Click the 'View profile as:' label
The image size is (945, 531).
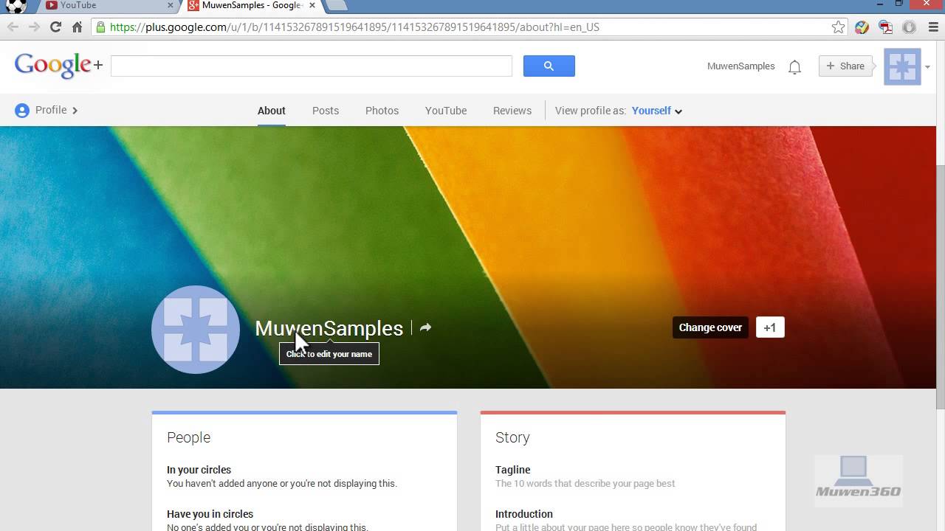591,111
